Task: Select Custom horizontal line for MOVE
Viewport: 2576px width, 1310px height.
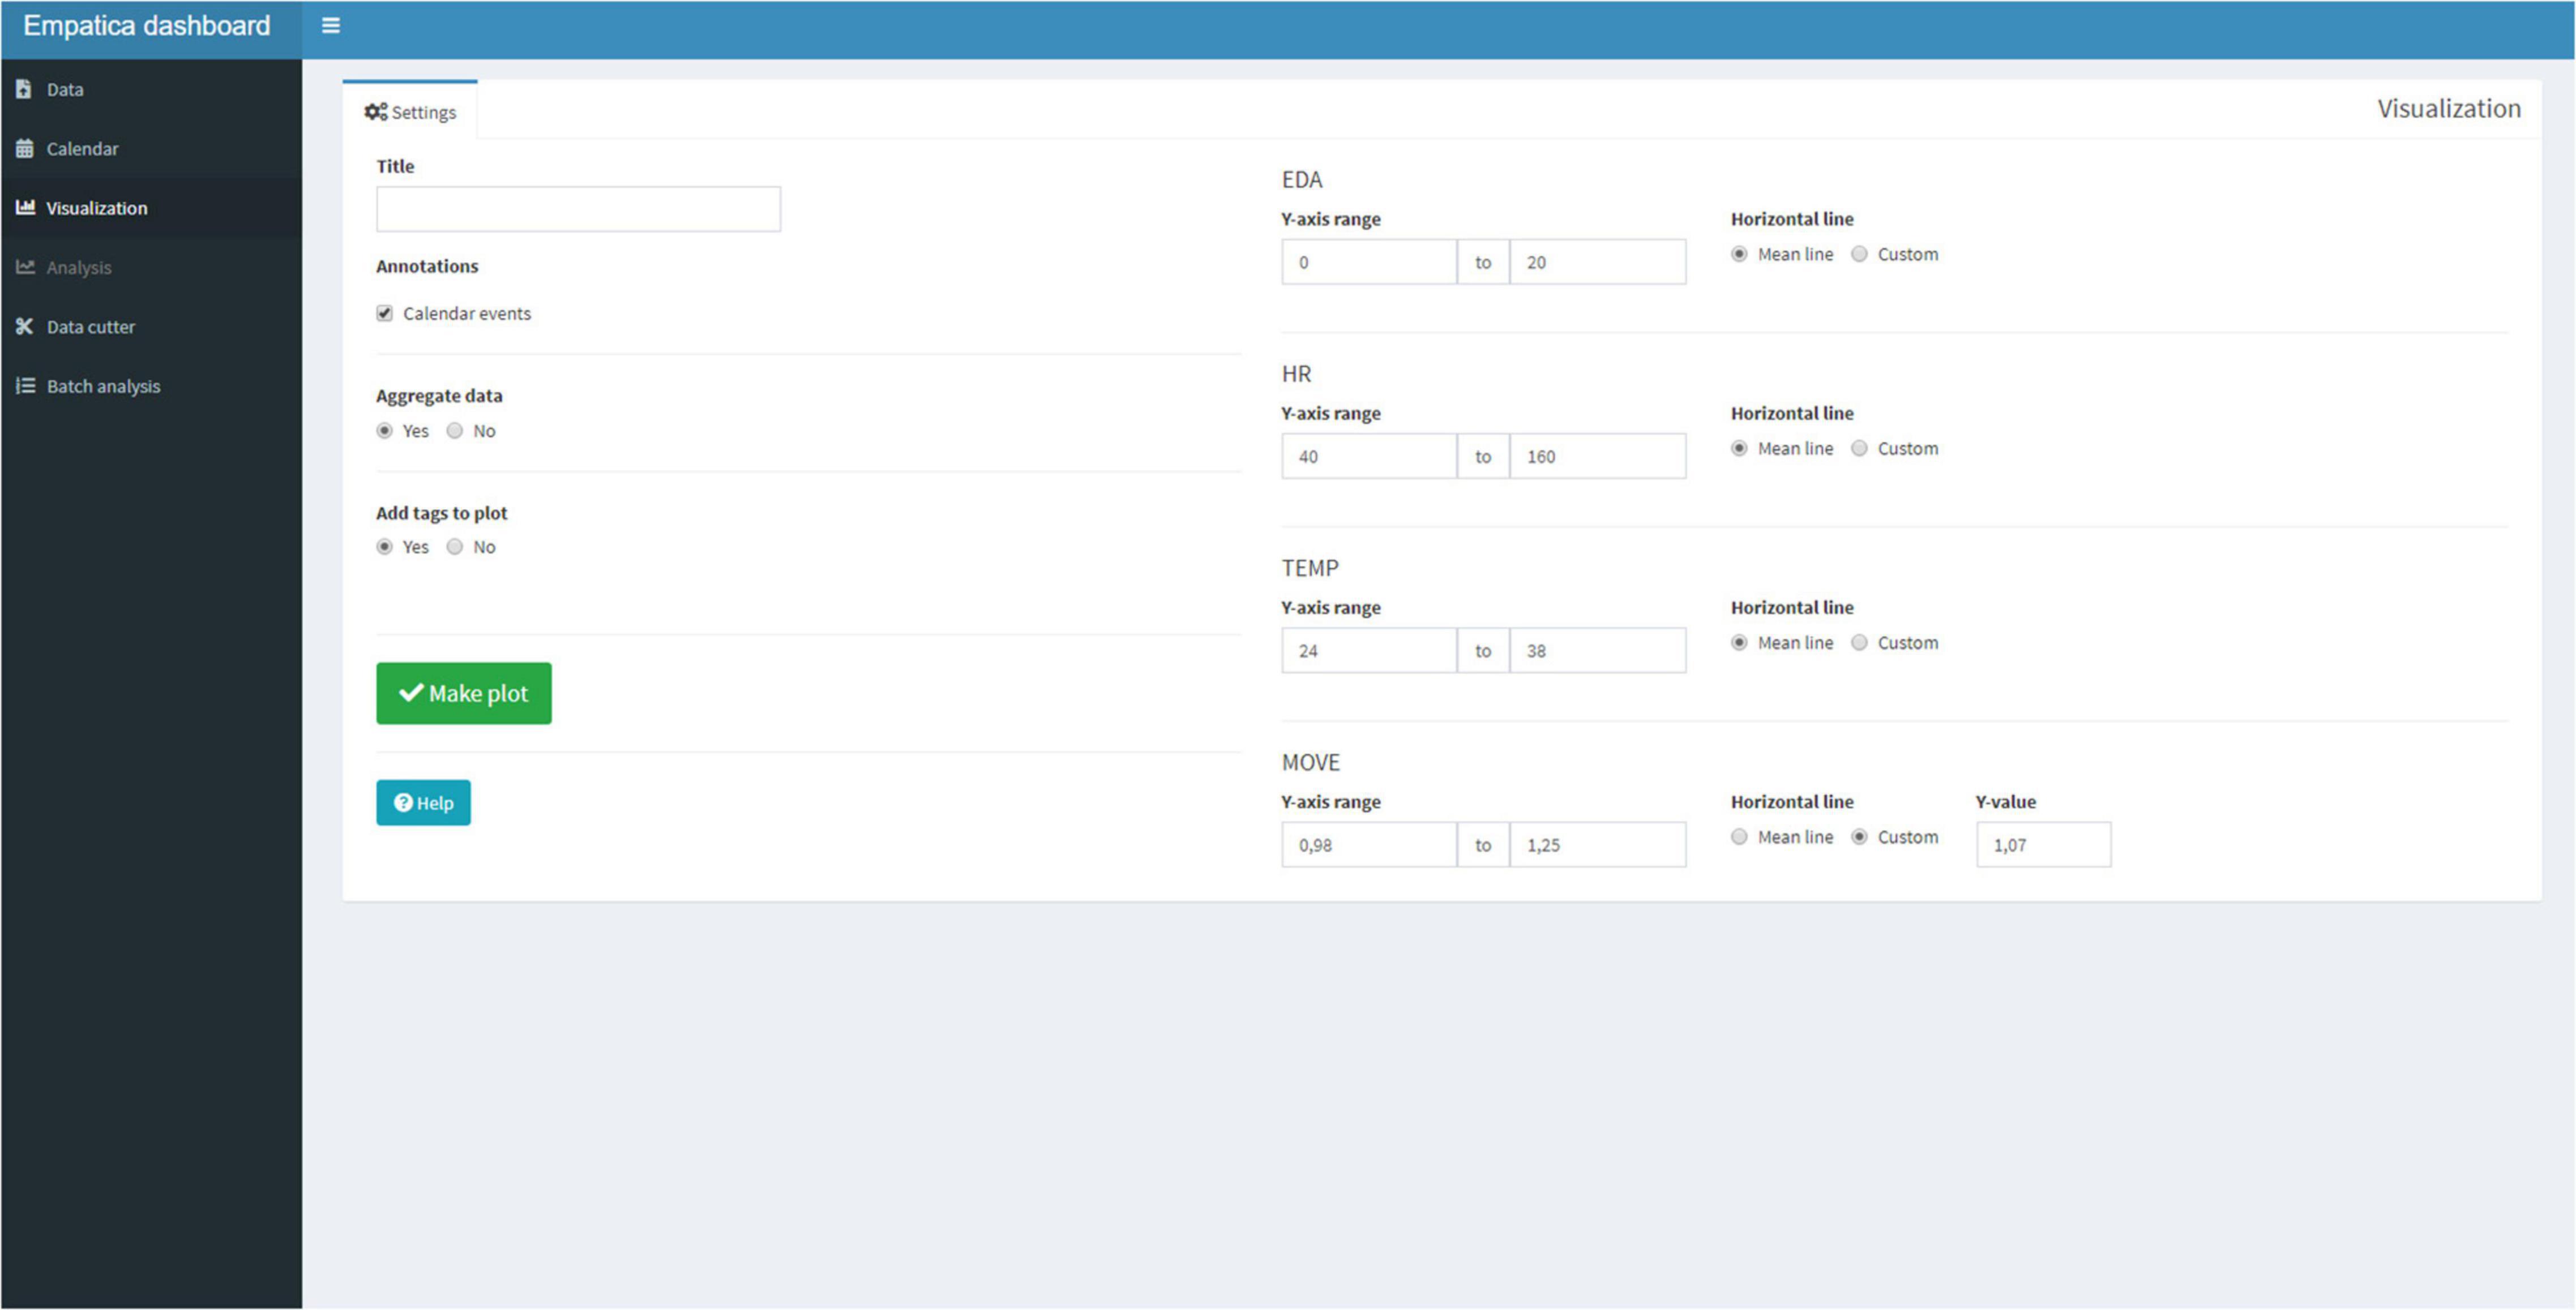Action: click(x=1860, y=837)
